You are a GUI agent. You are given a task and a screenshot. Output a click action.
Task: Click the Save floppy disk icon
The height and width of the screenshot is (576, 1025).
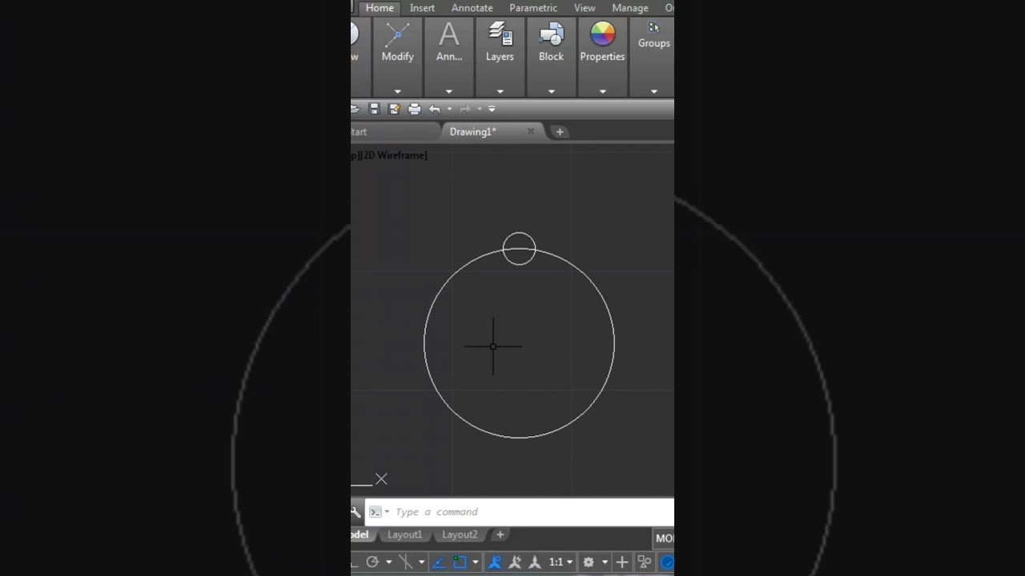374,109
